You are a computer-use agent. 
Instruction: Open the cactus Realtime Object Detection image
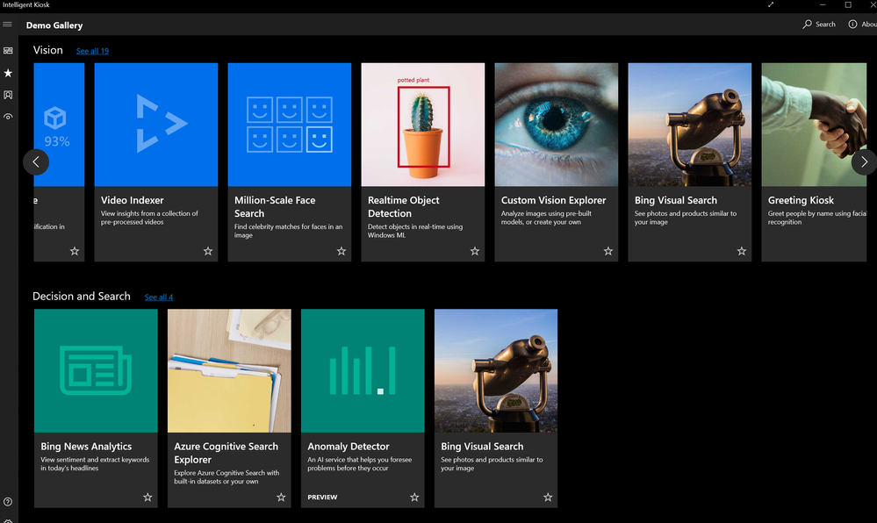point(423,125)
